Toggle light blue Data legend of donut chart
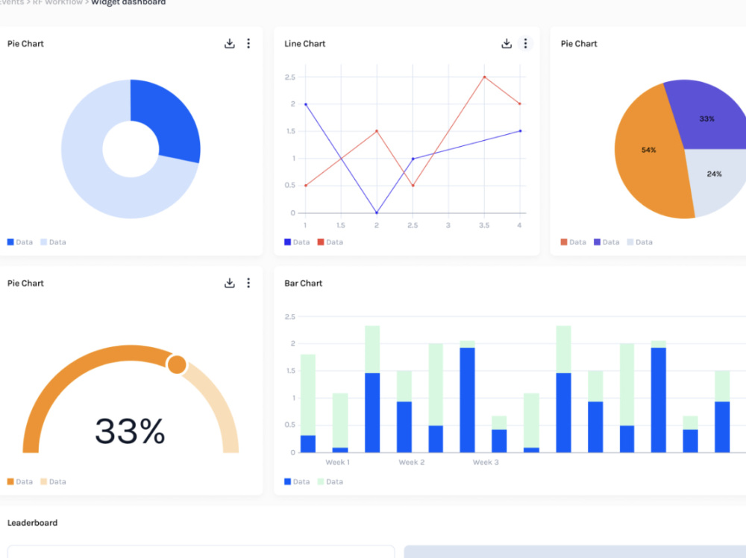This screenshot has height=558, width=746. pyautogui.click(x=53, y=242)
